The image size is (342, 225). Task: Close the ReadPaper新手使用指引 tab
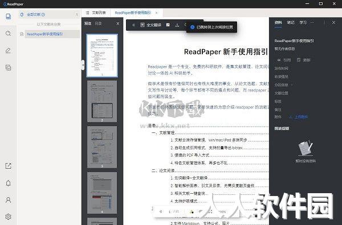(x=156, y=13)
